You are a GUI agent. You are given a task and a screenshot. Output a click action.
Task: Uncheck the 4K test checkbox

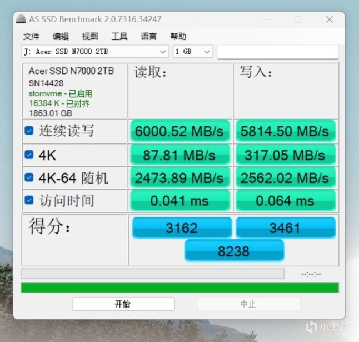point(29,155)
